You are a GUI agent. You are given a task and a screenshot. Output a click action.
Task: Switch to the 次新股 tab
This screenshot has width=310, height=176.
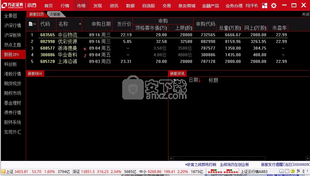55,14
